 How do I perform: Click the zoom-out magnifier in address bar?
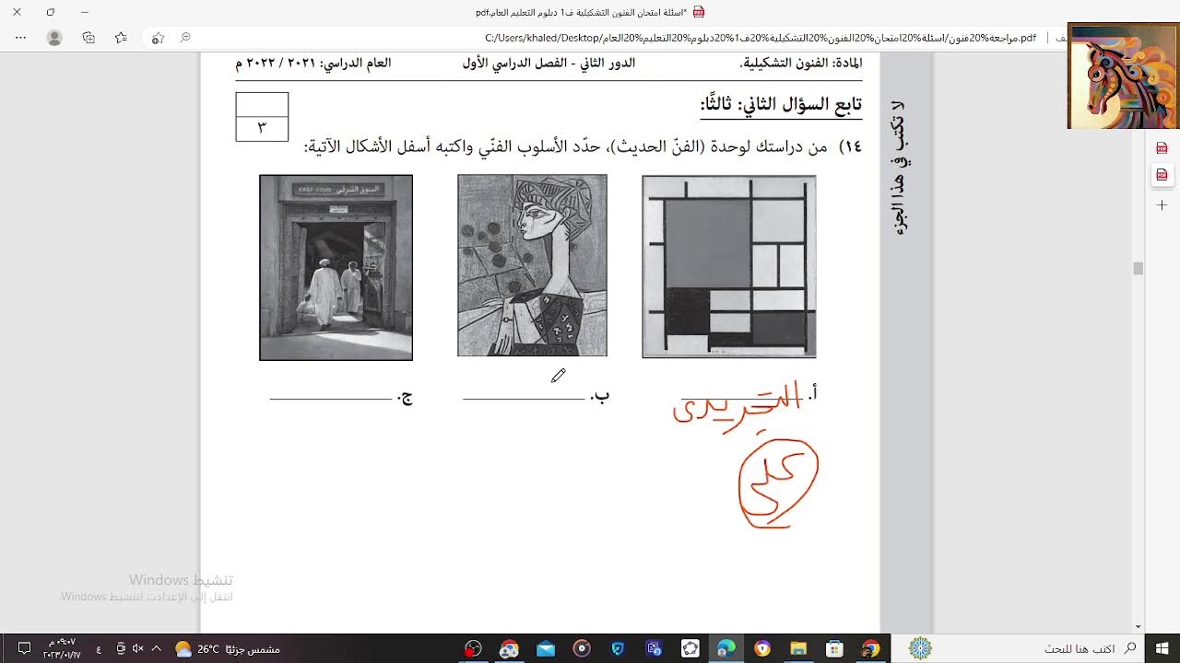185,38
